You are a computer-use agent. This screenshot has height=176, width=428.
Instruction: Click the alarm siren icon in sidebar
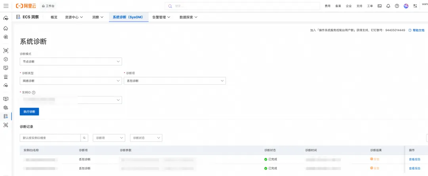tap(6, 77)
